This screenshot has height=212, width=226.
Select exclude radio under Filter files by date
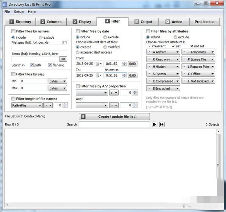pos(105,37)
